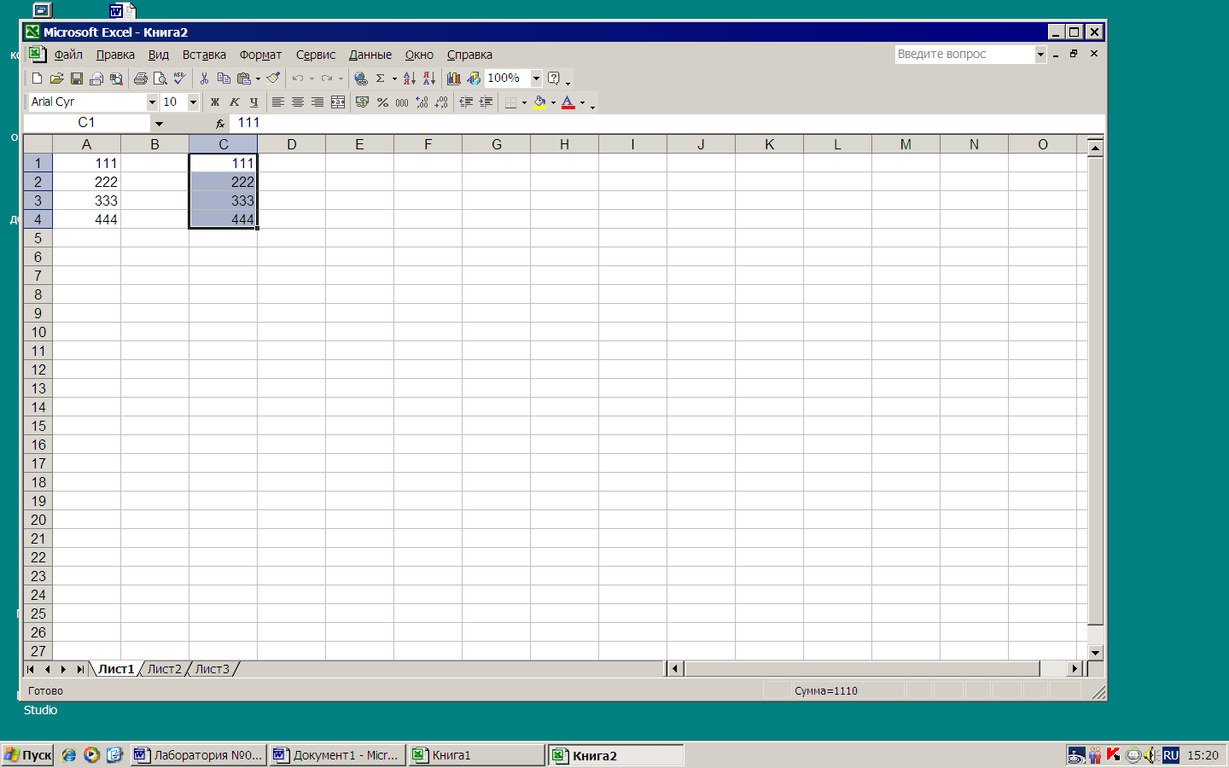Open the Font Color dropdown arrow
1229x768 pixels.
tap(582, 102)
